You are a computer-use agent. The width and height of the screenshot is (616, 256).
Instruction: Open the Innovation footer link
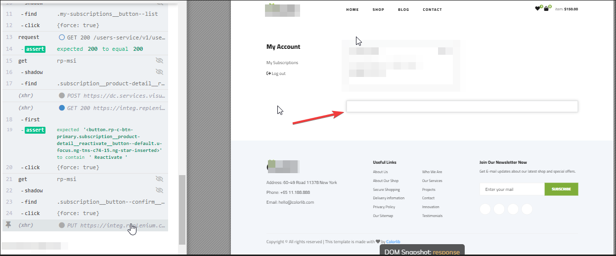(x=431, y=207)
